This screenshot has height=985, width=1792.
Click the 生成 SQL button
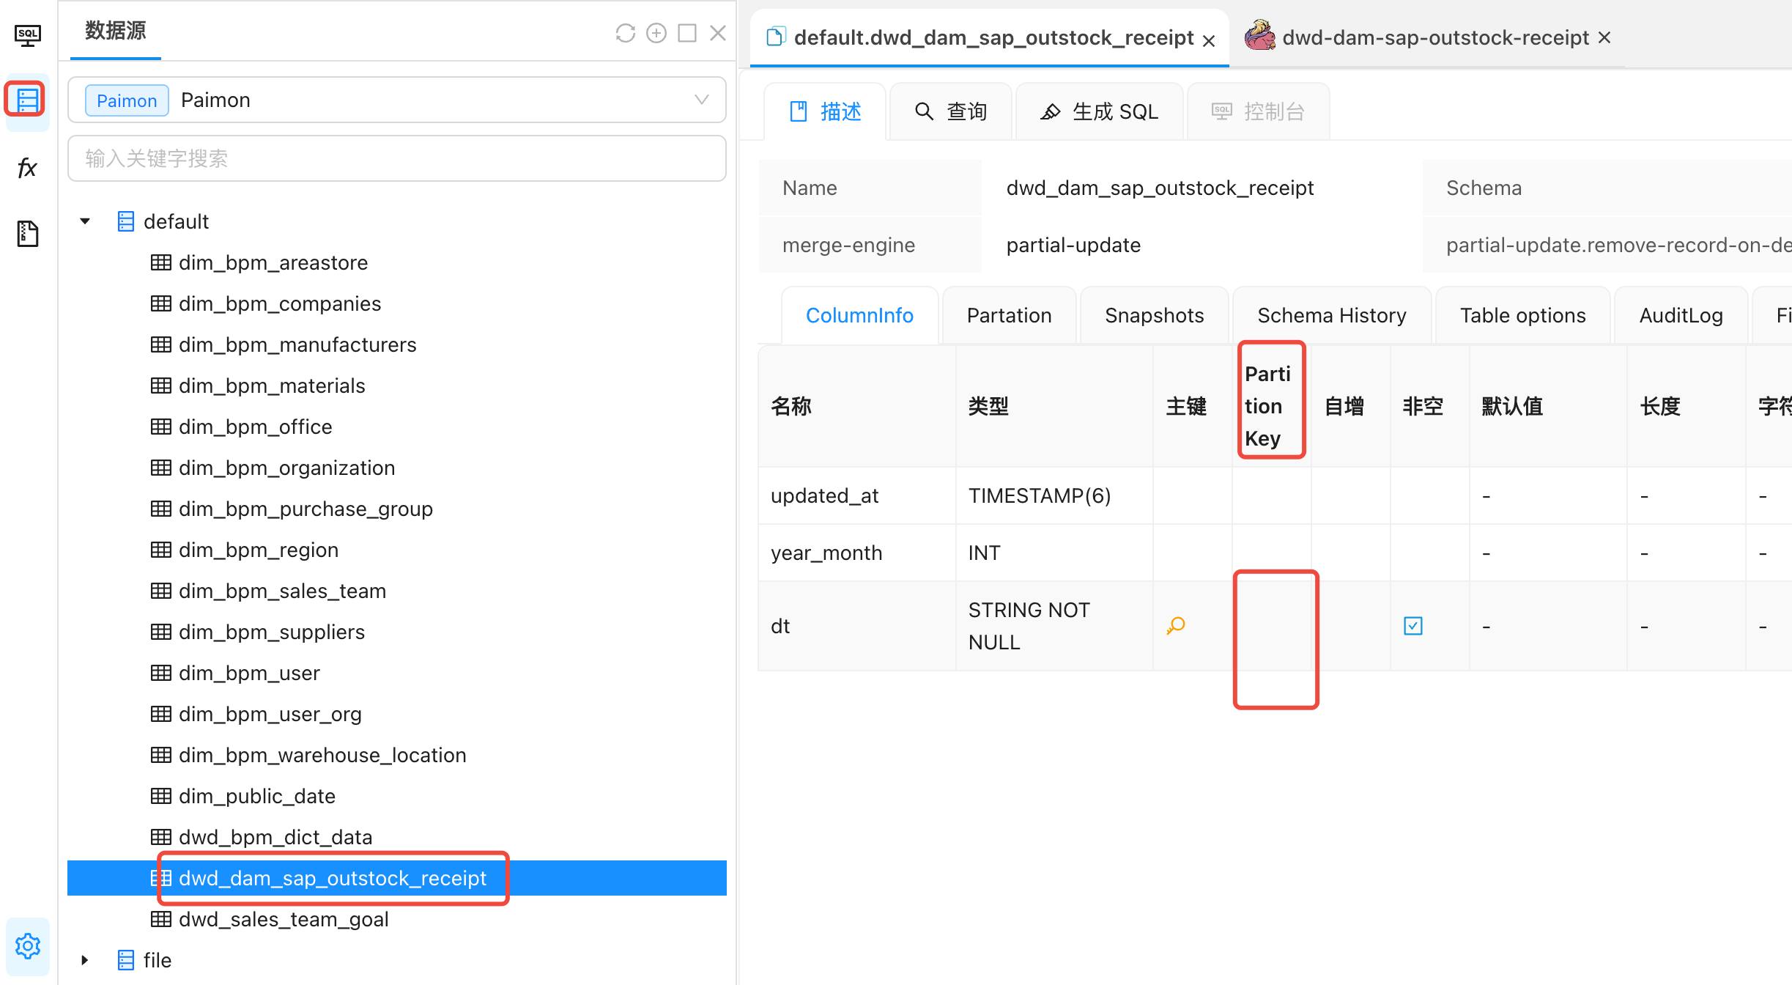(1100, 111)
